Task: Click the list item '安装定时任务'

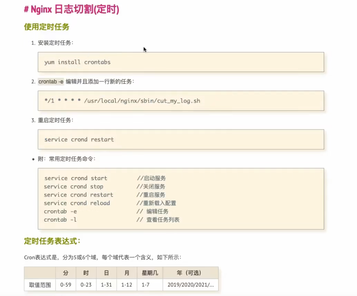Action: pos(56,43)
